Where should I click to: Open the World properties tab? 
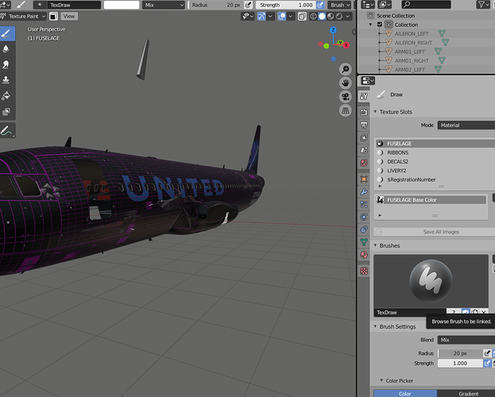click(x=364, y=163)
